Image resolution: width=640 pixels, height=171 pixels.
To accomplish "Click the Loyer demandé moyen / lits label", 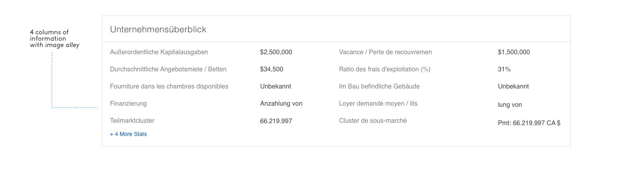I will point(378,104).
